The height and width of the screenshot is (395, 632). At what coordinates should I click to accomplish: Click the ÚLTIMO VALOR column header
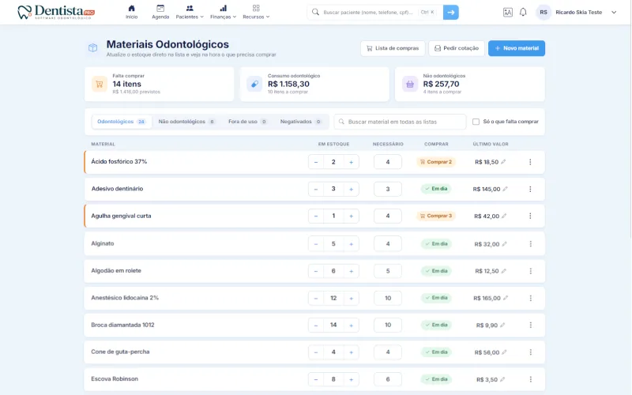click(491, 144)
